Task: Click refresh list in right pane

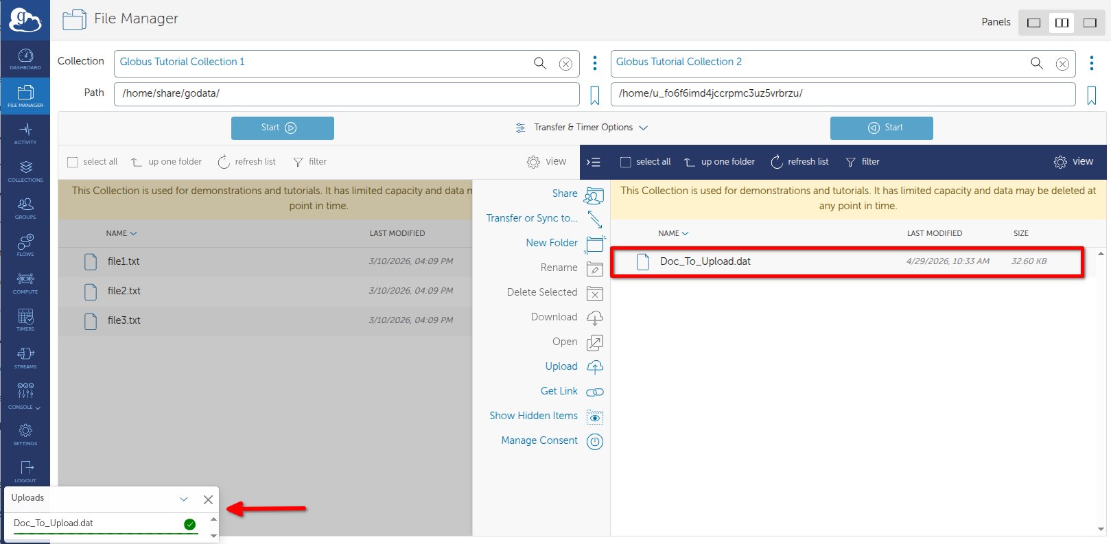Action: [799, 162]
